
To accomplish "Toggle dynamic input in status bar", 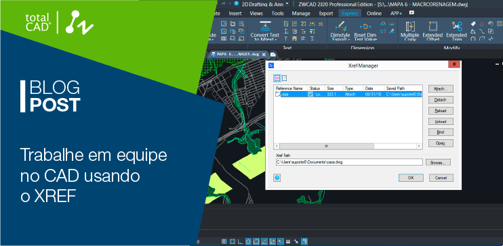I will pyautogui.click(x=281, y=241).
